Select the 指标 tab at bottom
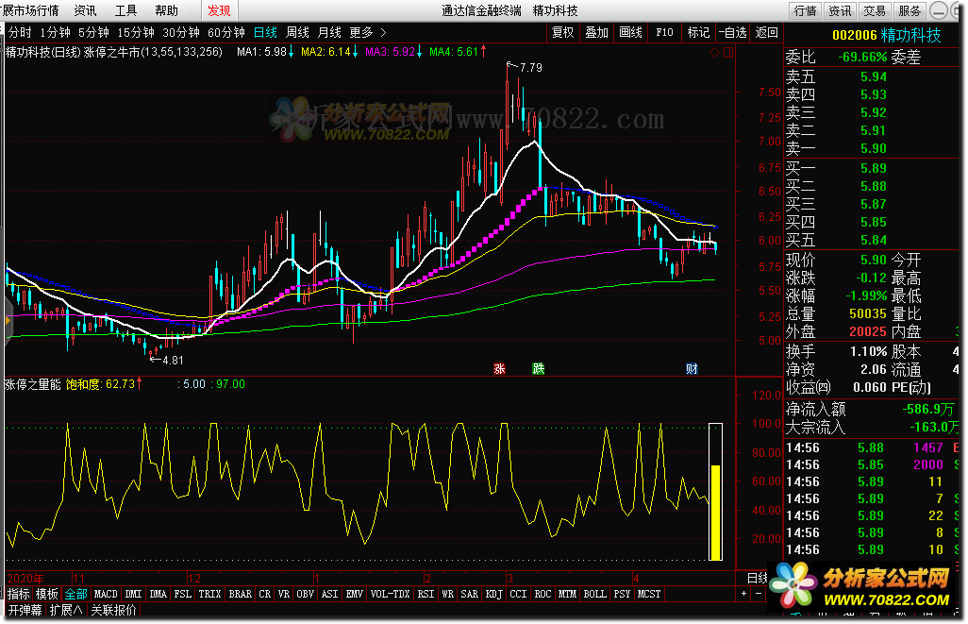Screen dimensions: 968x624 (19, 595)
